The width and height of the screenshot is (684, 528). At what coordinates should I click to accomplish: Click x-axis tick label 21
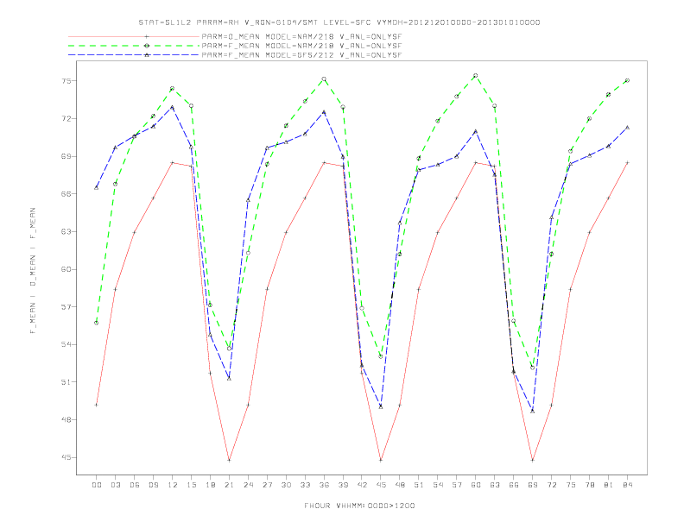pyautogui.click(x=229, y=485)
